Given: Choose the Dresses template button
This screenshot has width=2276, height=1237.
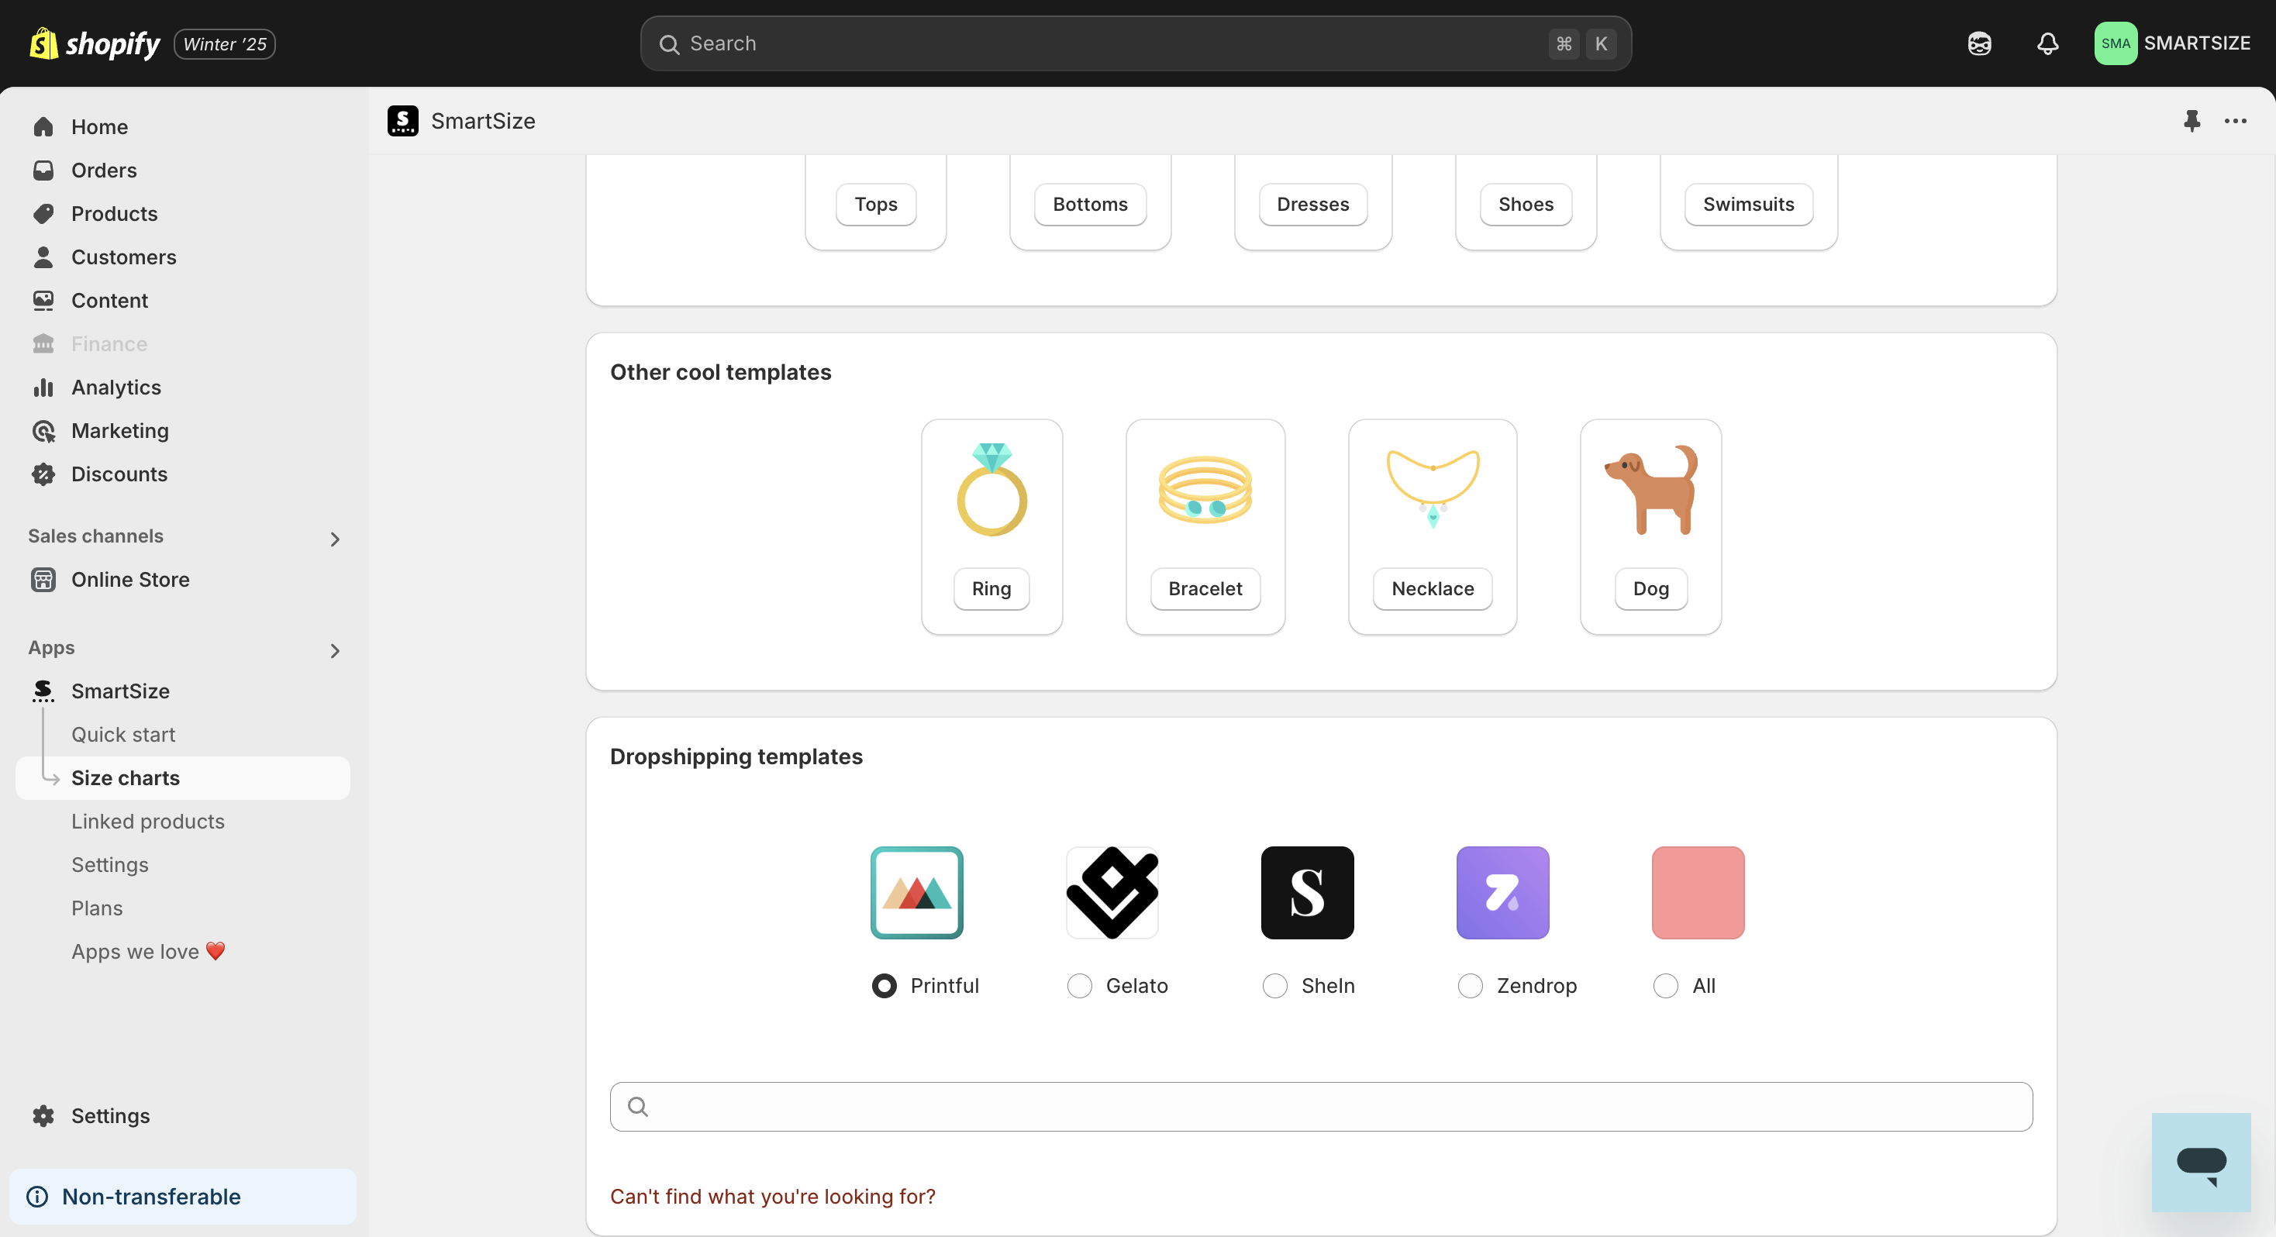Looking at the screenshot, I should pos(1312,204).
